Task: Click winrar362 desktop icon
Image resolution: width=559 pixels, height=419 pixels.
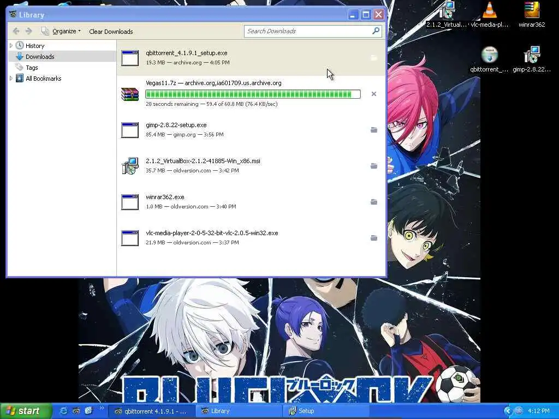Action: [532, 10]
